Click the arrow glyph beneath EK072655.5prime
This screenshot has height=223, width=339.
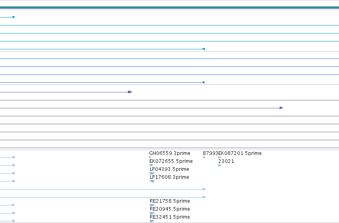[151, 165]
